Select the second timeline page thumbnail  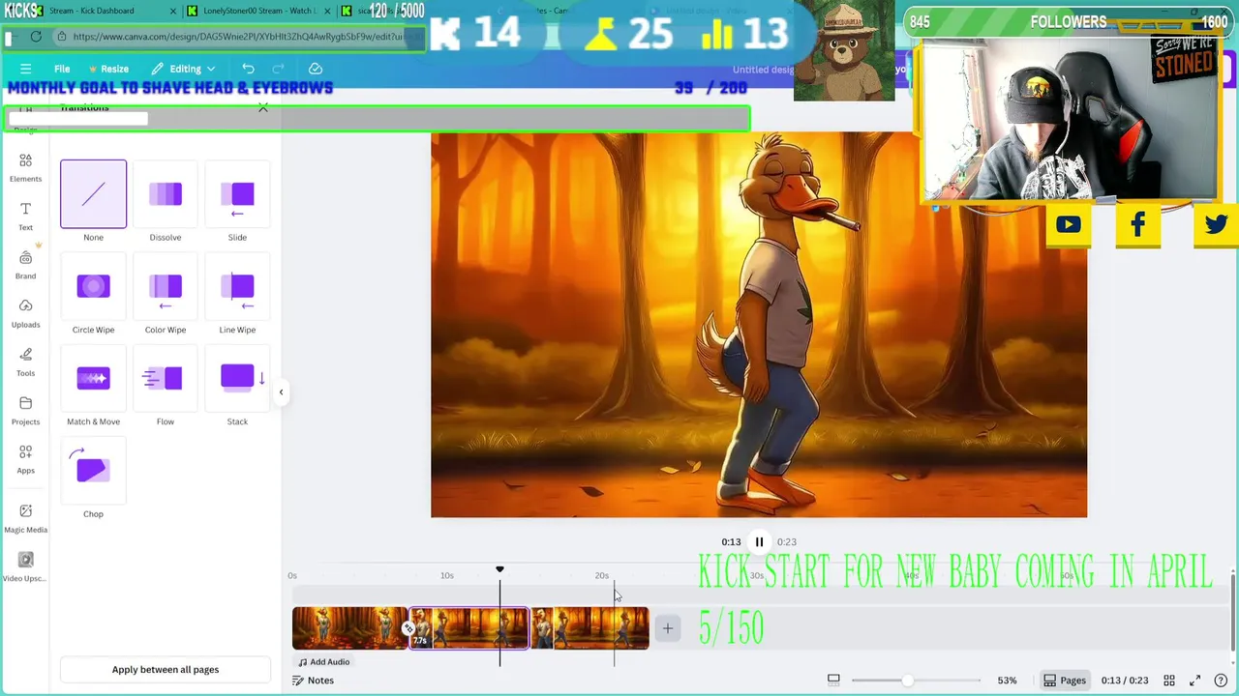pyautogui.click(x=468, y=628)
